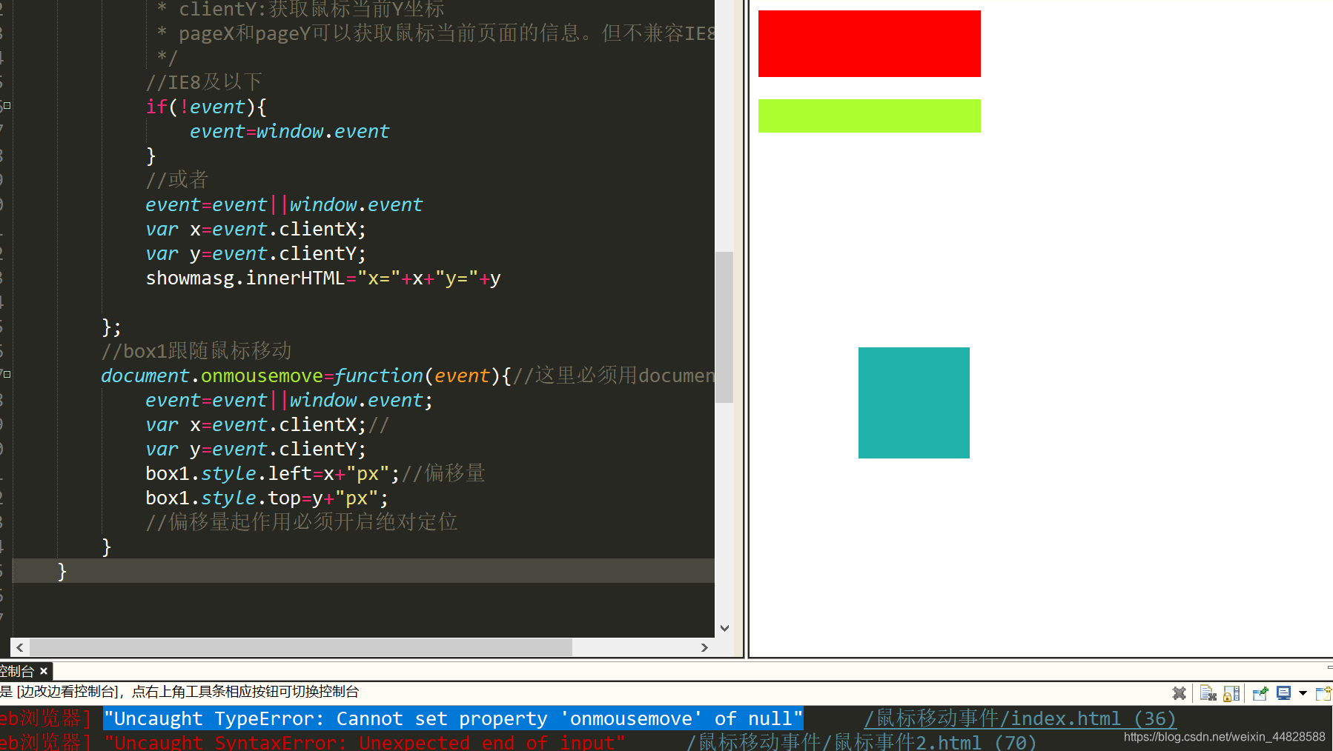The height and width of the screenshot is (751, 1333).
Task: Clear the console output
Action: tap(1208, 693)
